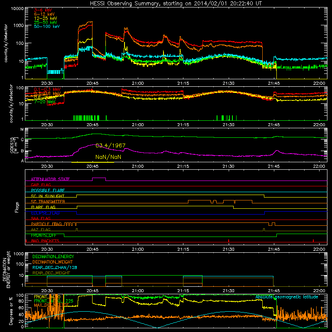
Task: Click the C class tick in GOES panel
Action: pos(22,139)
